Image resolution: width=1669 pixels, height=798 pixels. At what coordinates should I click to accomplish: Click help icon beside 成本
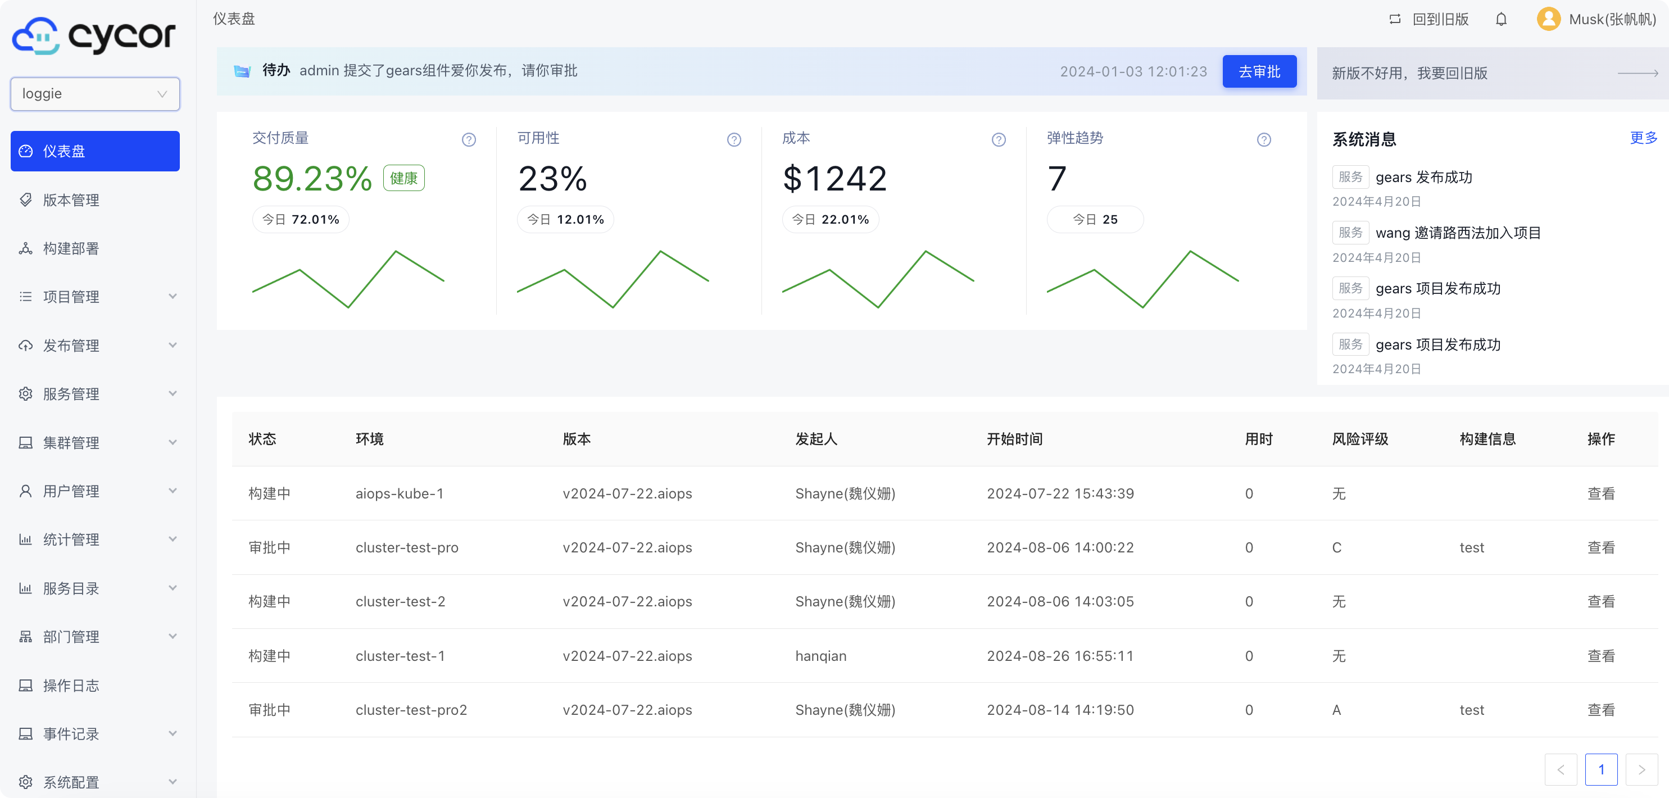point(999,139)
